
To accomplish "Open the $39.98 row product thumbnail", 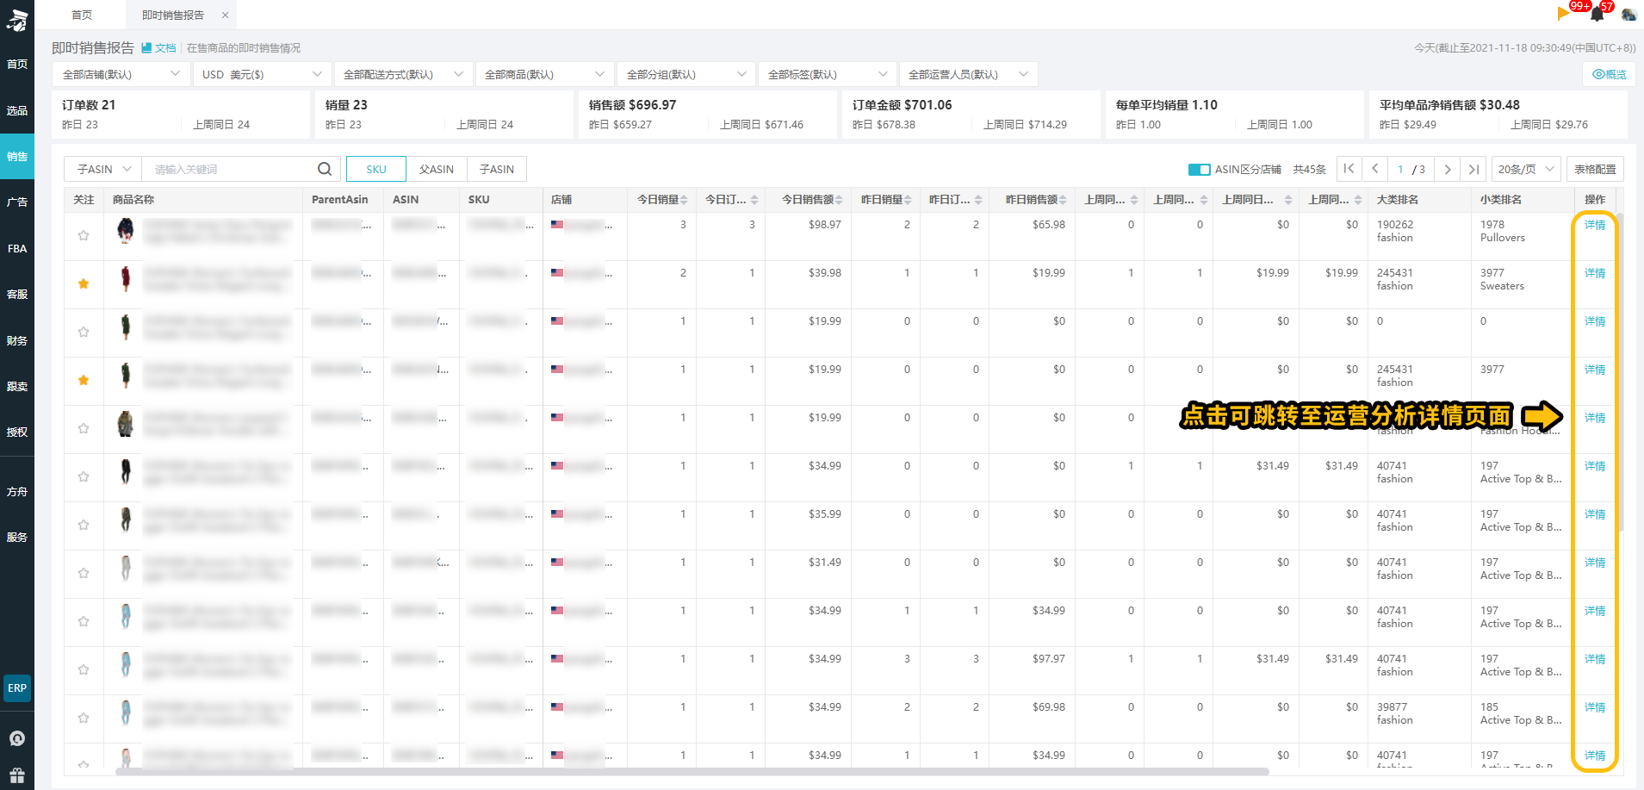I will [126, 278].
